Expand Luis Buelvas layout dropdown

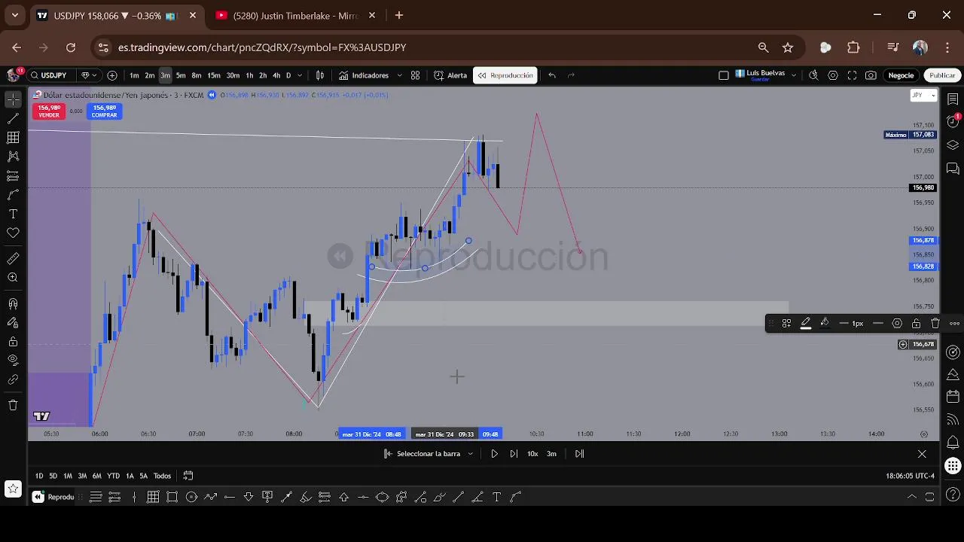pyautogui.click(x=794, y=75)
